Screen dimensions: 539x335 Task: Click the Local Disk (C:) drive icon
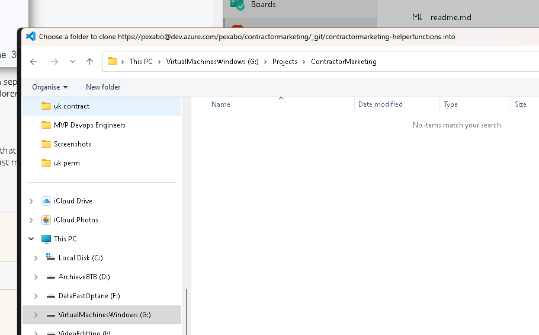tap(50, 257)
